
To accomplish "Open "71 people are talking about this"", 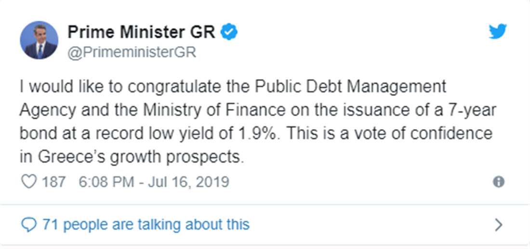I will (146, 224).
